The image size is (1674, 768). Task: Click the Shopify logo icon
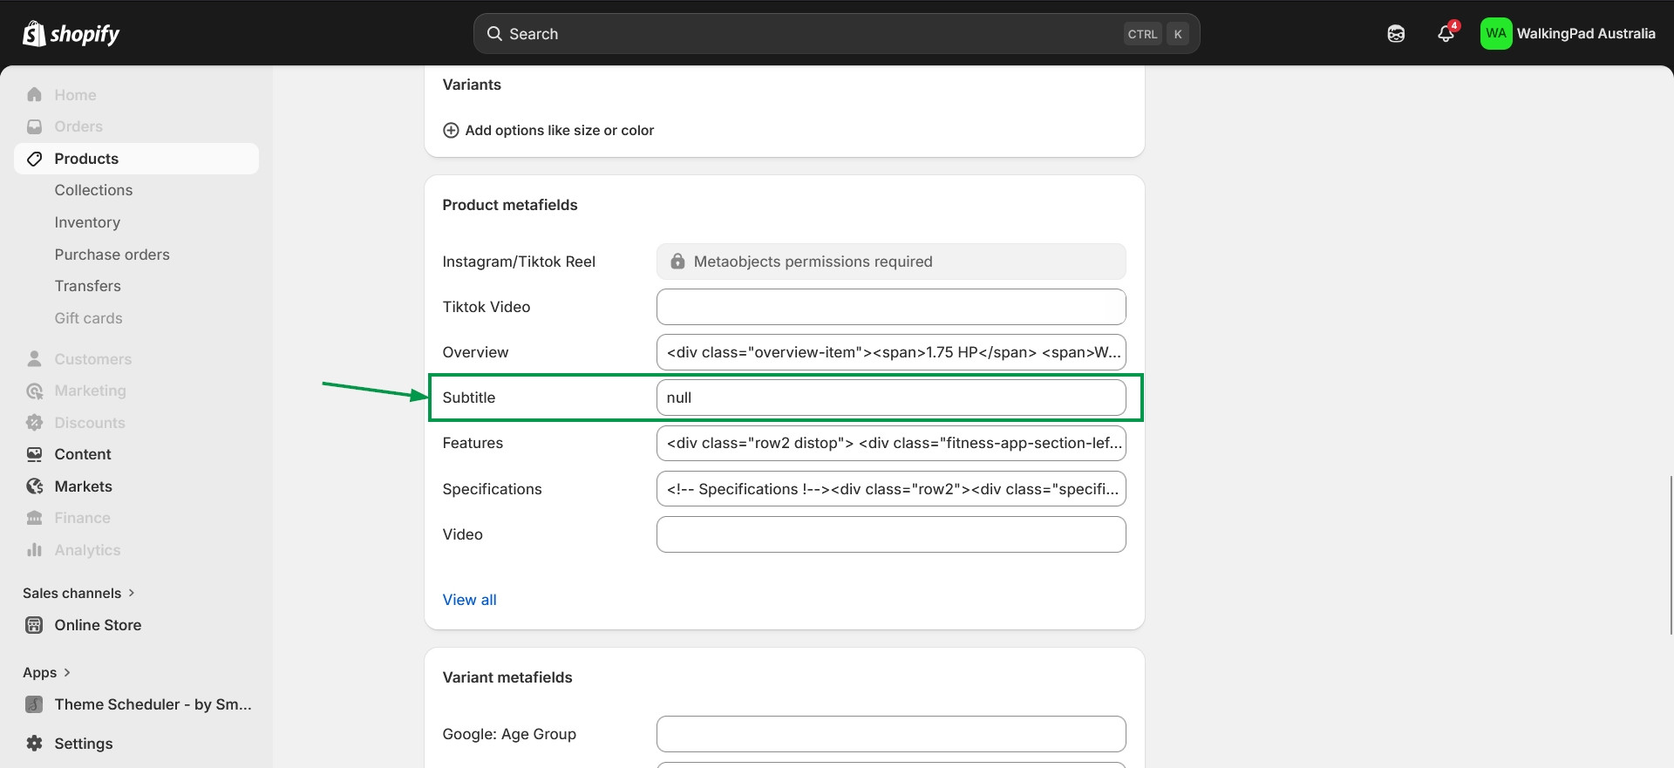pyautogui.click(x=34, y=34)
